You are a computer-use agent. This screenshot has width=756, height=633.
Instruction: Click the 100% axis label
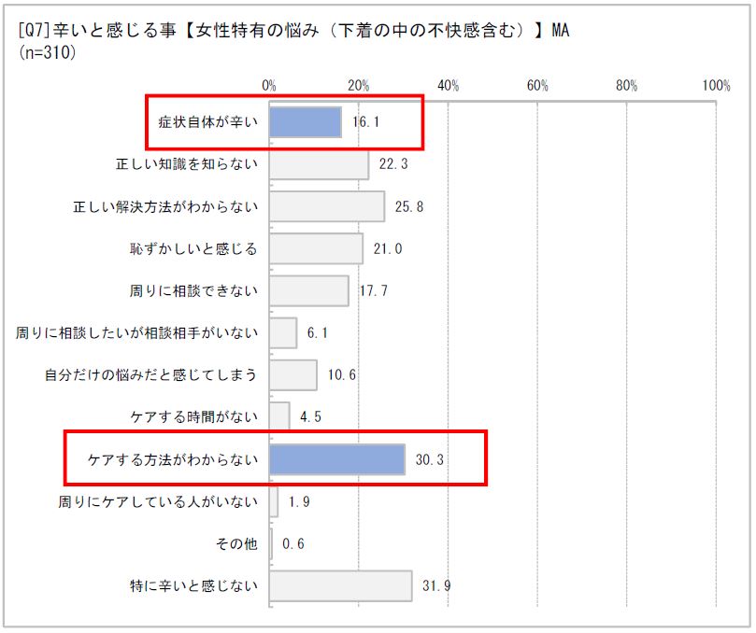tap(716, 86)
